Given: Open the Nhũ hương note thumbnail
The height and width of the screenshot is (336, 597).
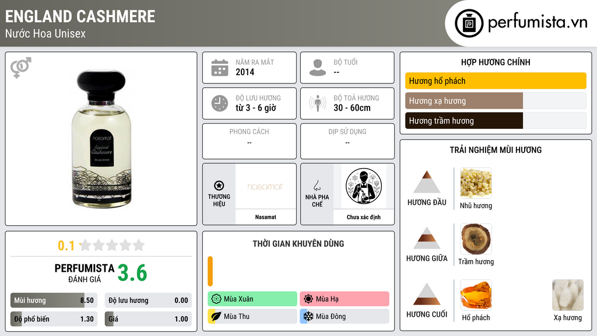Looking at the screenshot, I should pos(476,183).
